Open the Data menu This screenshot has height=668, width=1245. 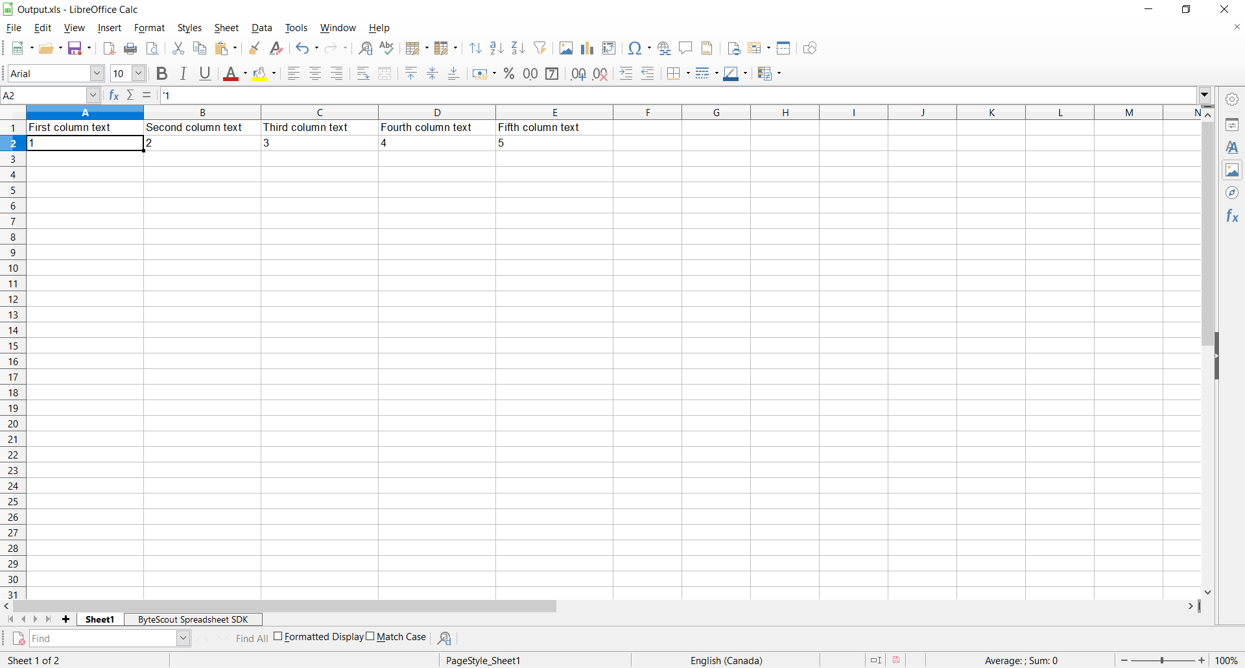[262, 28]
